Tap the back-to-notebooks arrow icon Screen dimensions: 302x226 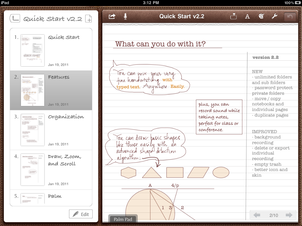click(15, 19)
